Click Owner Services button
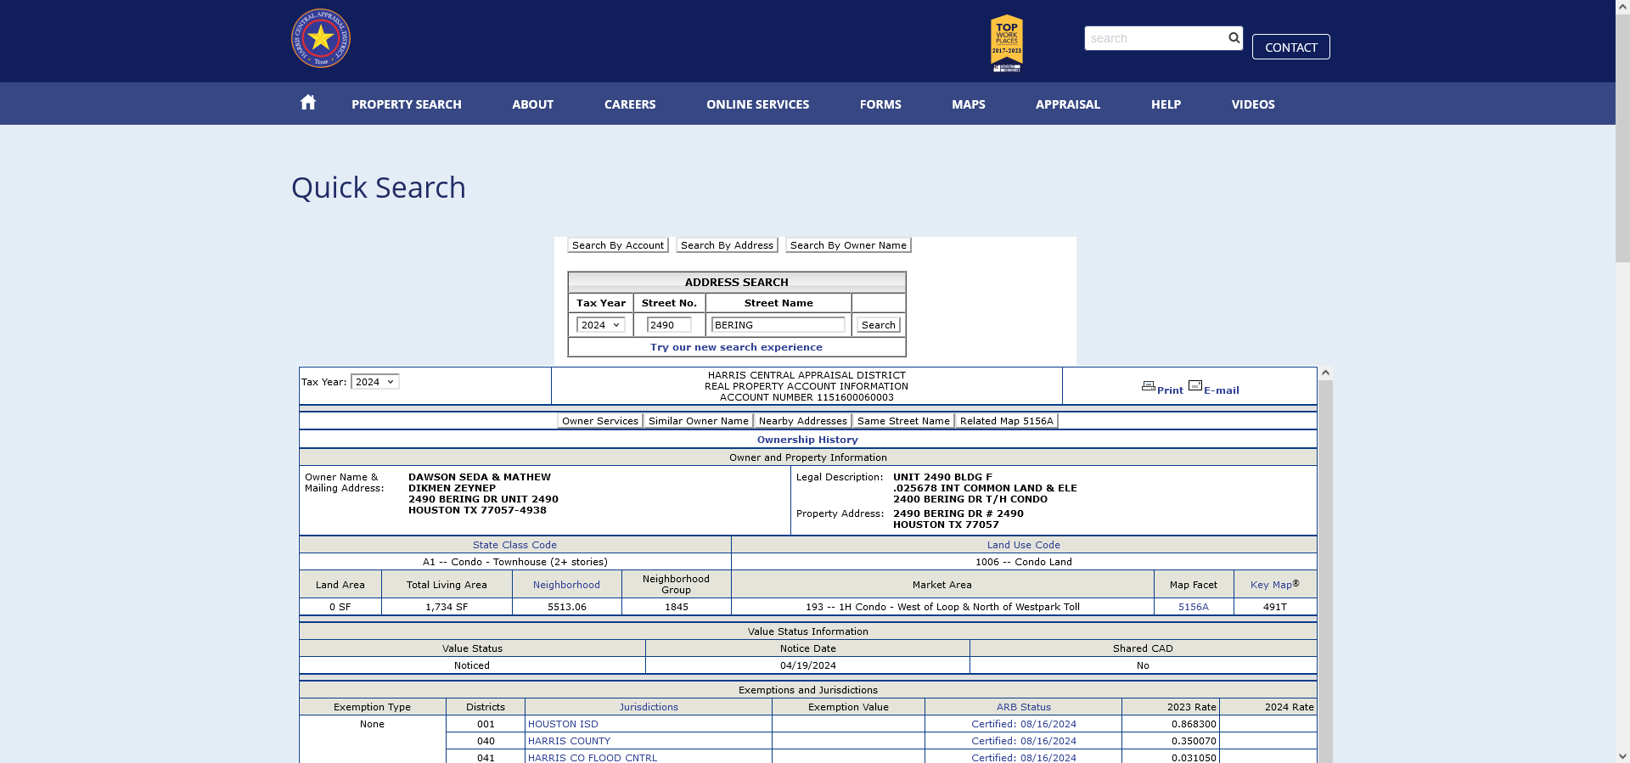This screenshot has width=1630, height=763. tap(599, 421)
